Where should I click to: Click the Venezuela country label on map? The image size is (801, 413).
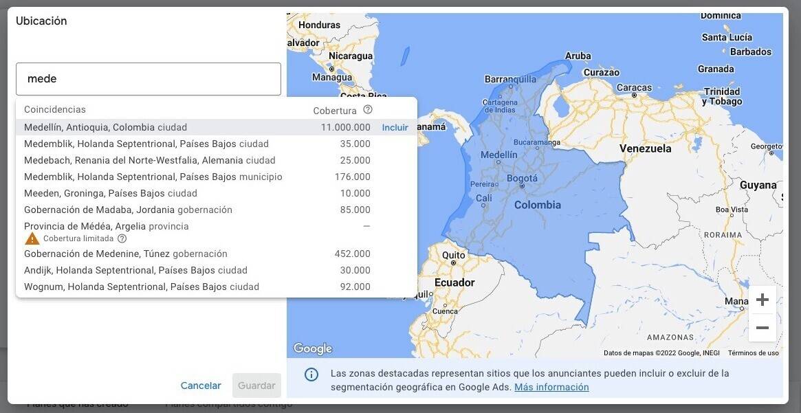645,148
